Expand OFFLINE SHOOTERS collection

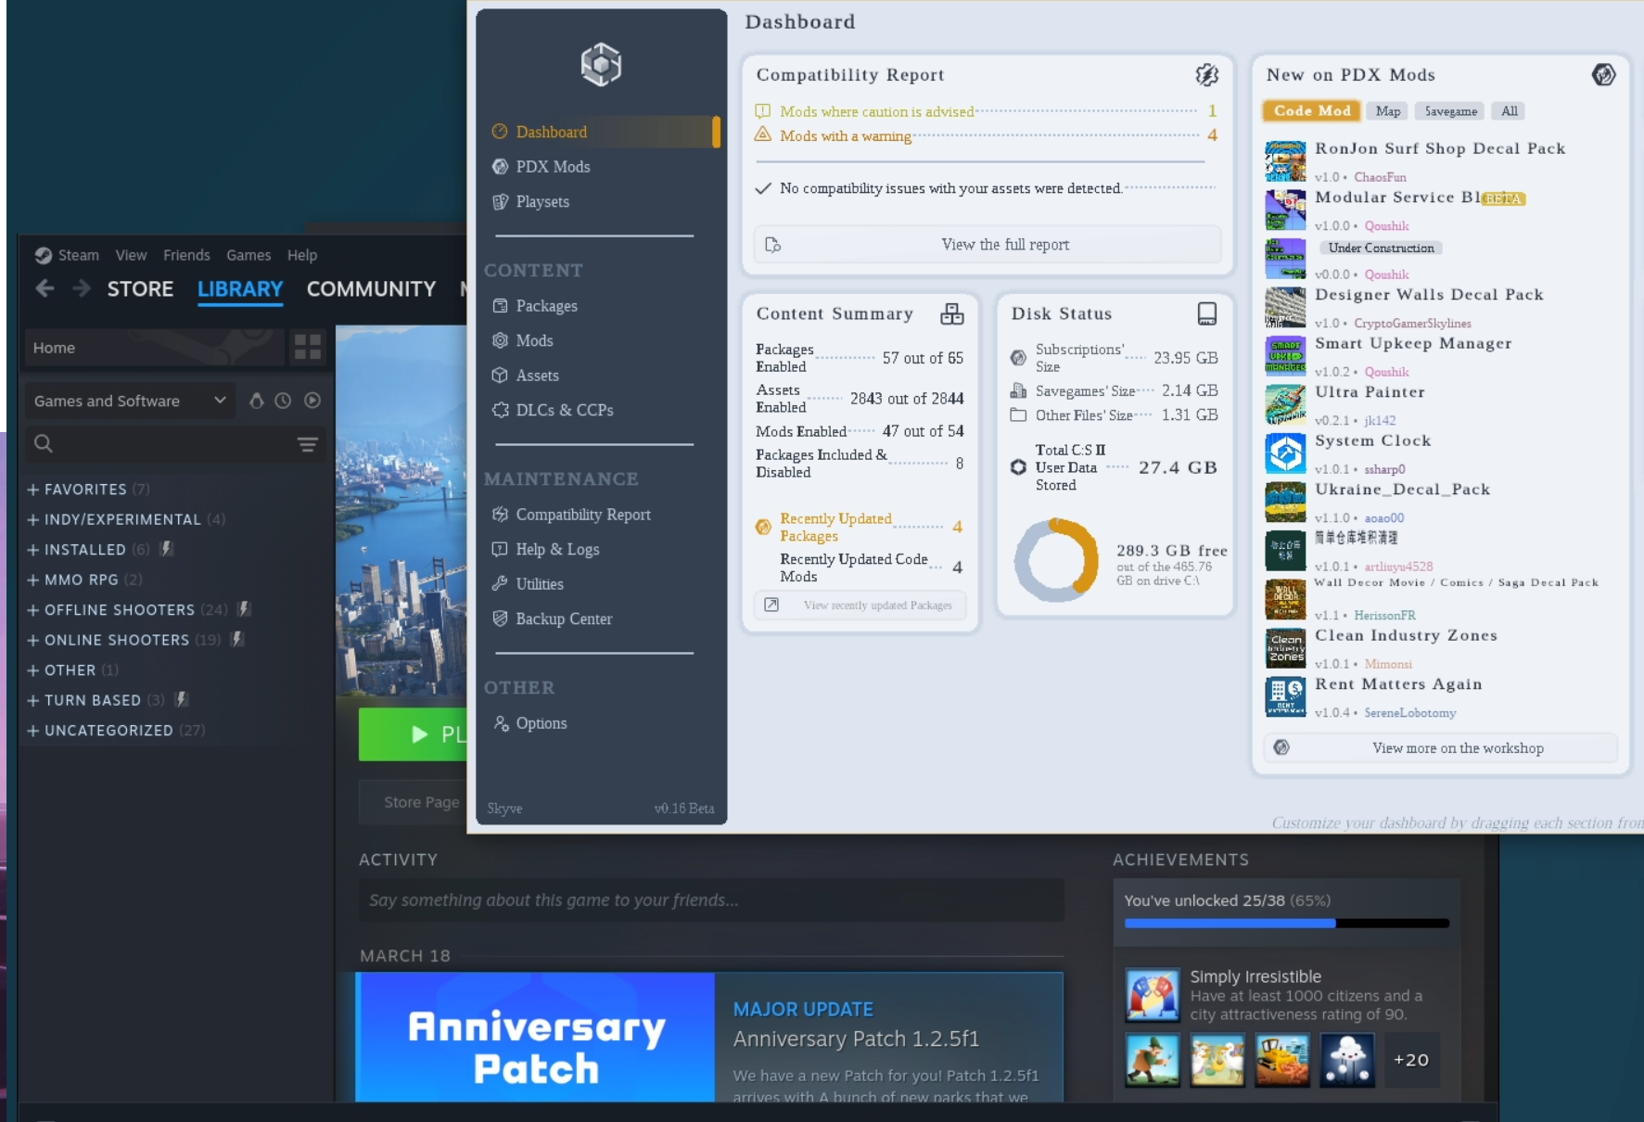139,610
